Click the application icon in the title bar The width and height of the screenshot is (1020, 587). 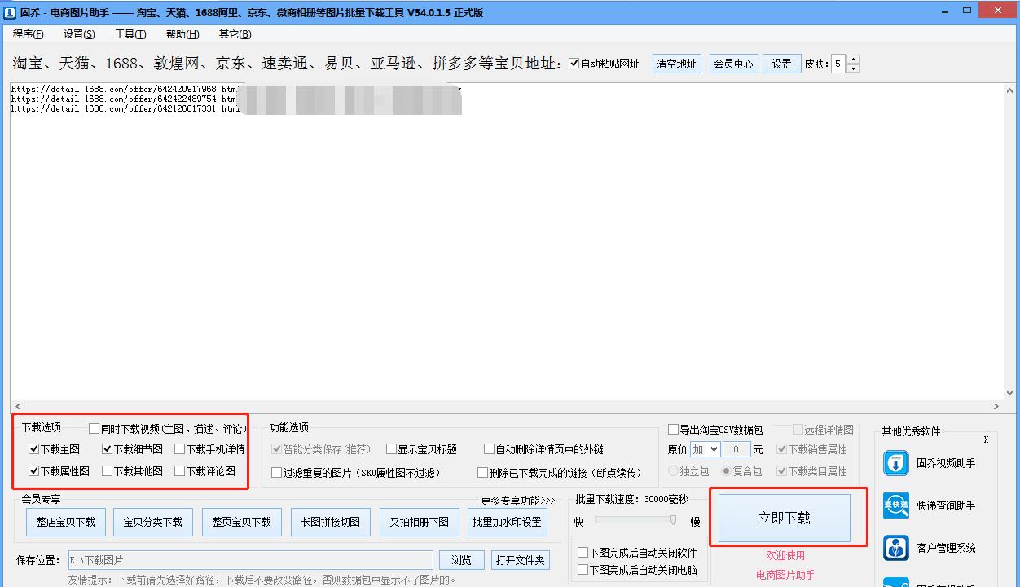9,10
